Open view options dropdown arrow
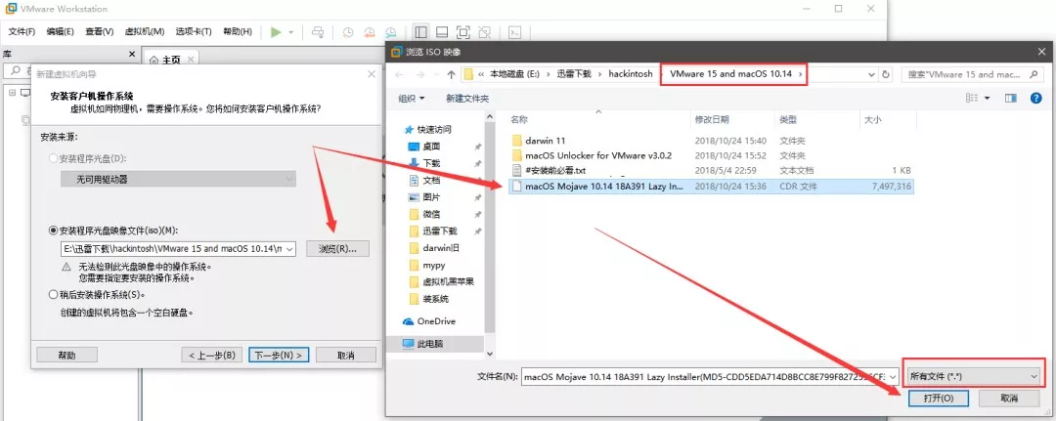This screenshot has width=1056, height=421. coord(988,99)
